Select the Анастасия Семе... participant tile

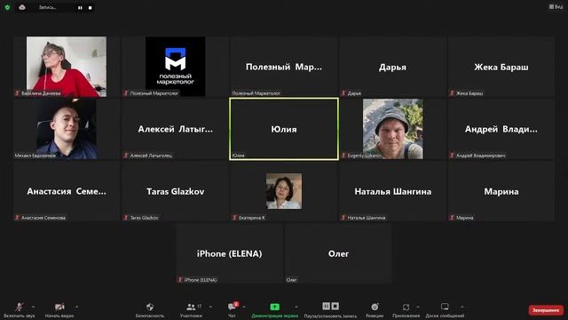coord(67,191)
